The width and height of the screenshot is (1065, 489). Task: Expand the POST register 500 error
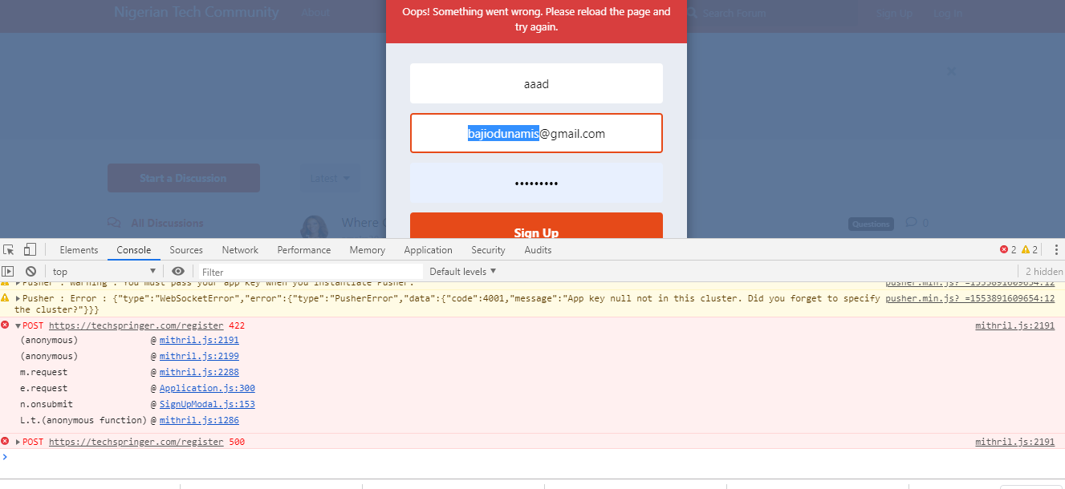[x=18, y=443]
